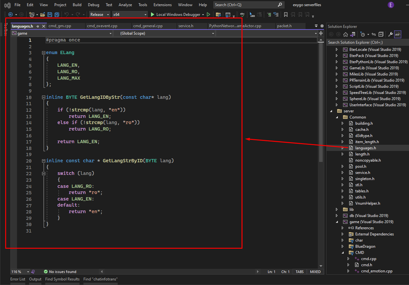
Task: Open the x64 platform dropdown
Action: tap(130, 15)
